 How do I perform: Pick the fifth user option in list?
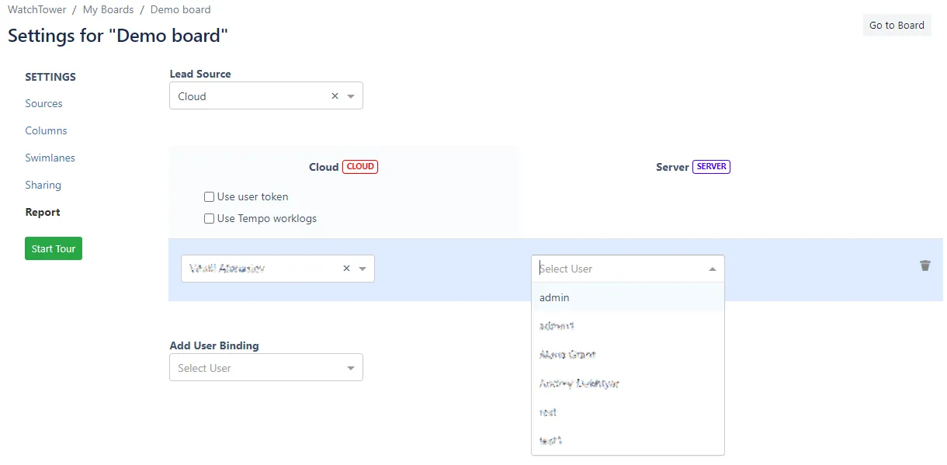pyautogui.click(x=628, y=412)
